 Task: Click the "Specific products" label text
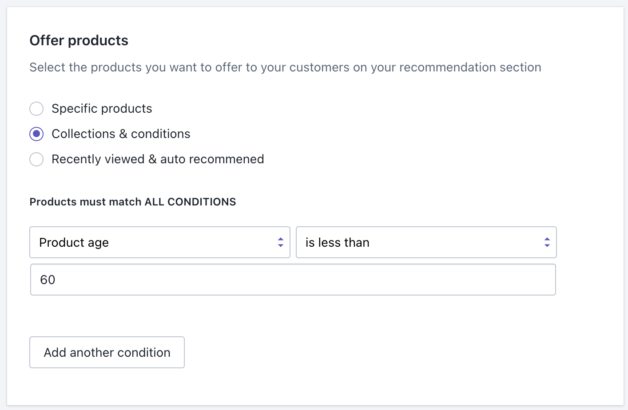tap(102, 109)
